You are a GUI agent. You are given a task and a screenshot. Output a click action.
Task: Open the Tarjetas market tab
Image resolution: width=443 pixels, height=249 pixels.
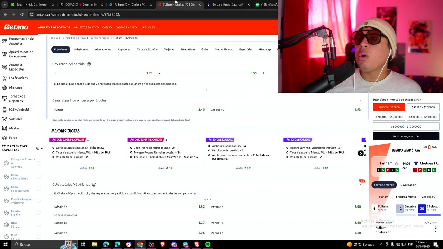coord(169,49)
